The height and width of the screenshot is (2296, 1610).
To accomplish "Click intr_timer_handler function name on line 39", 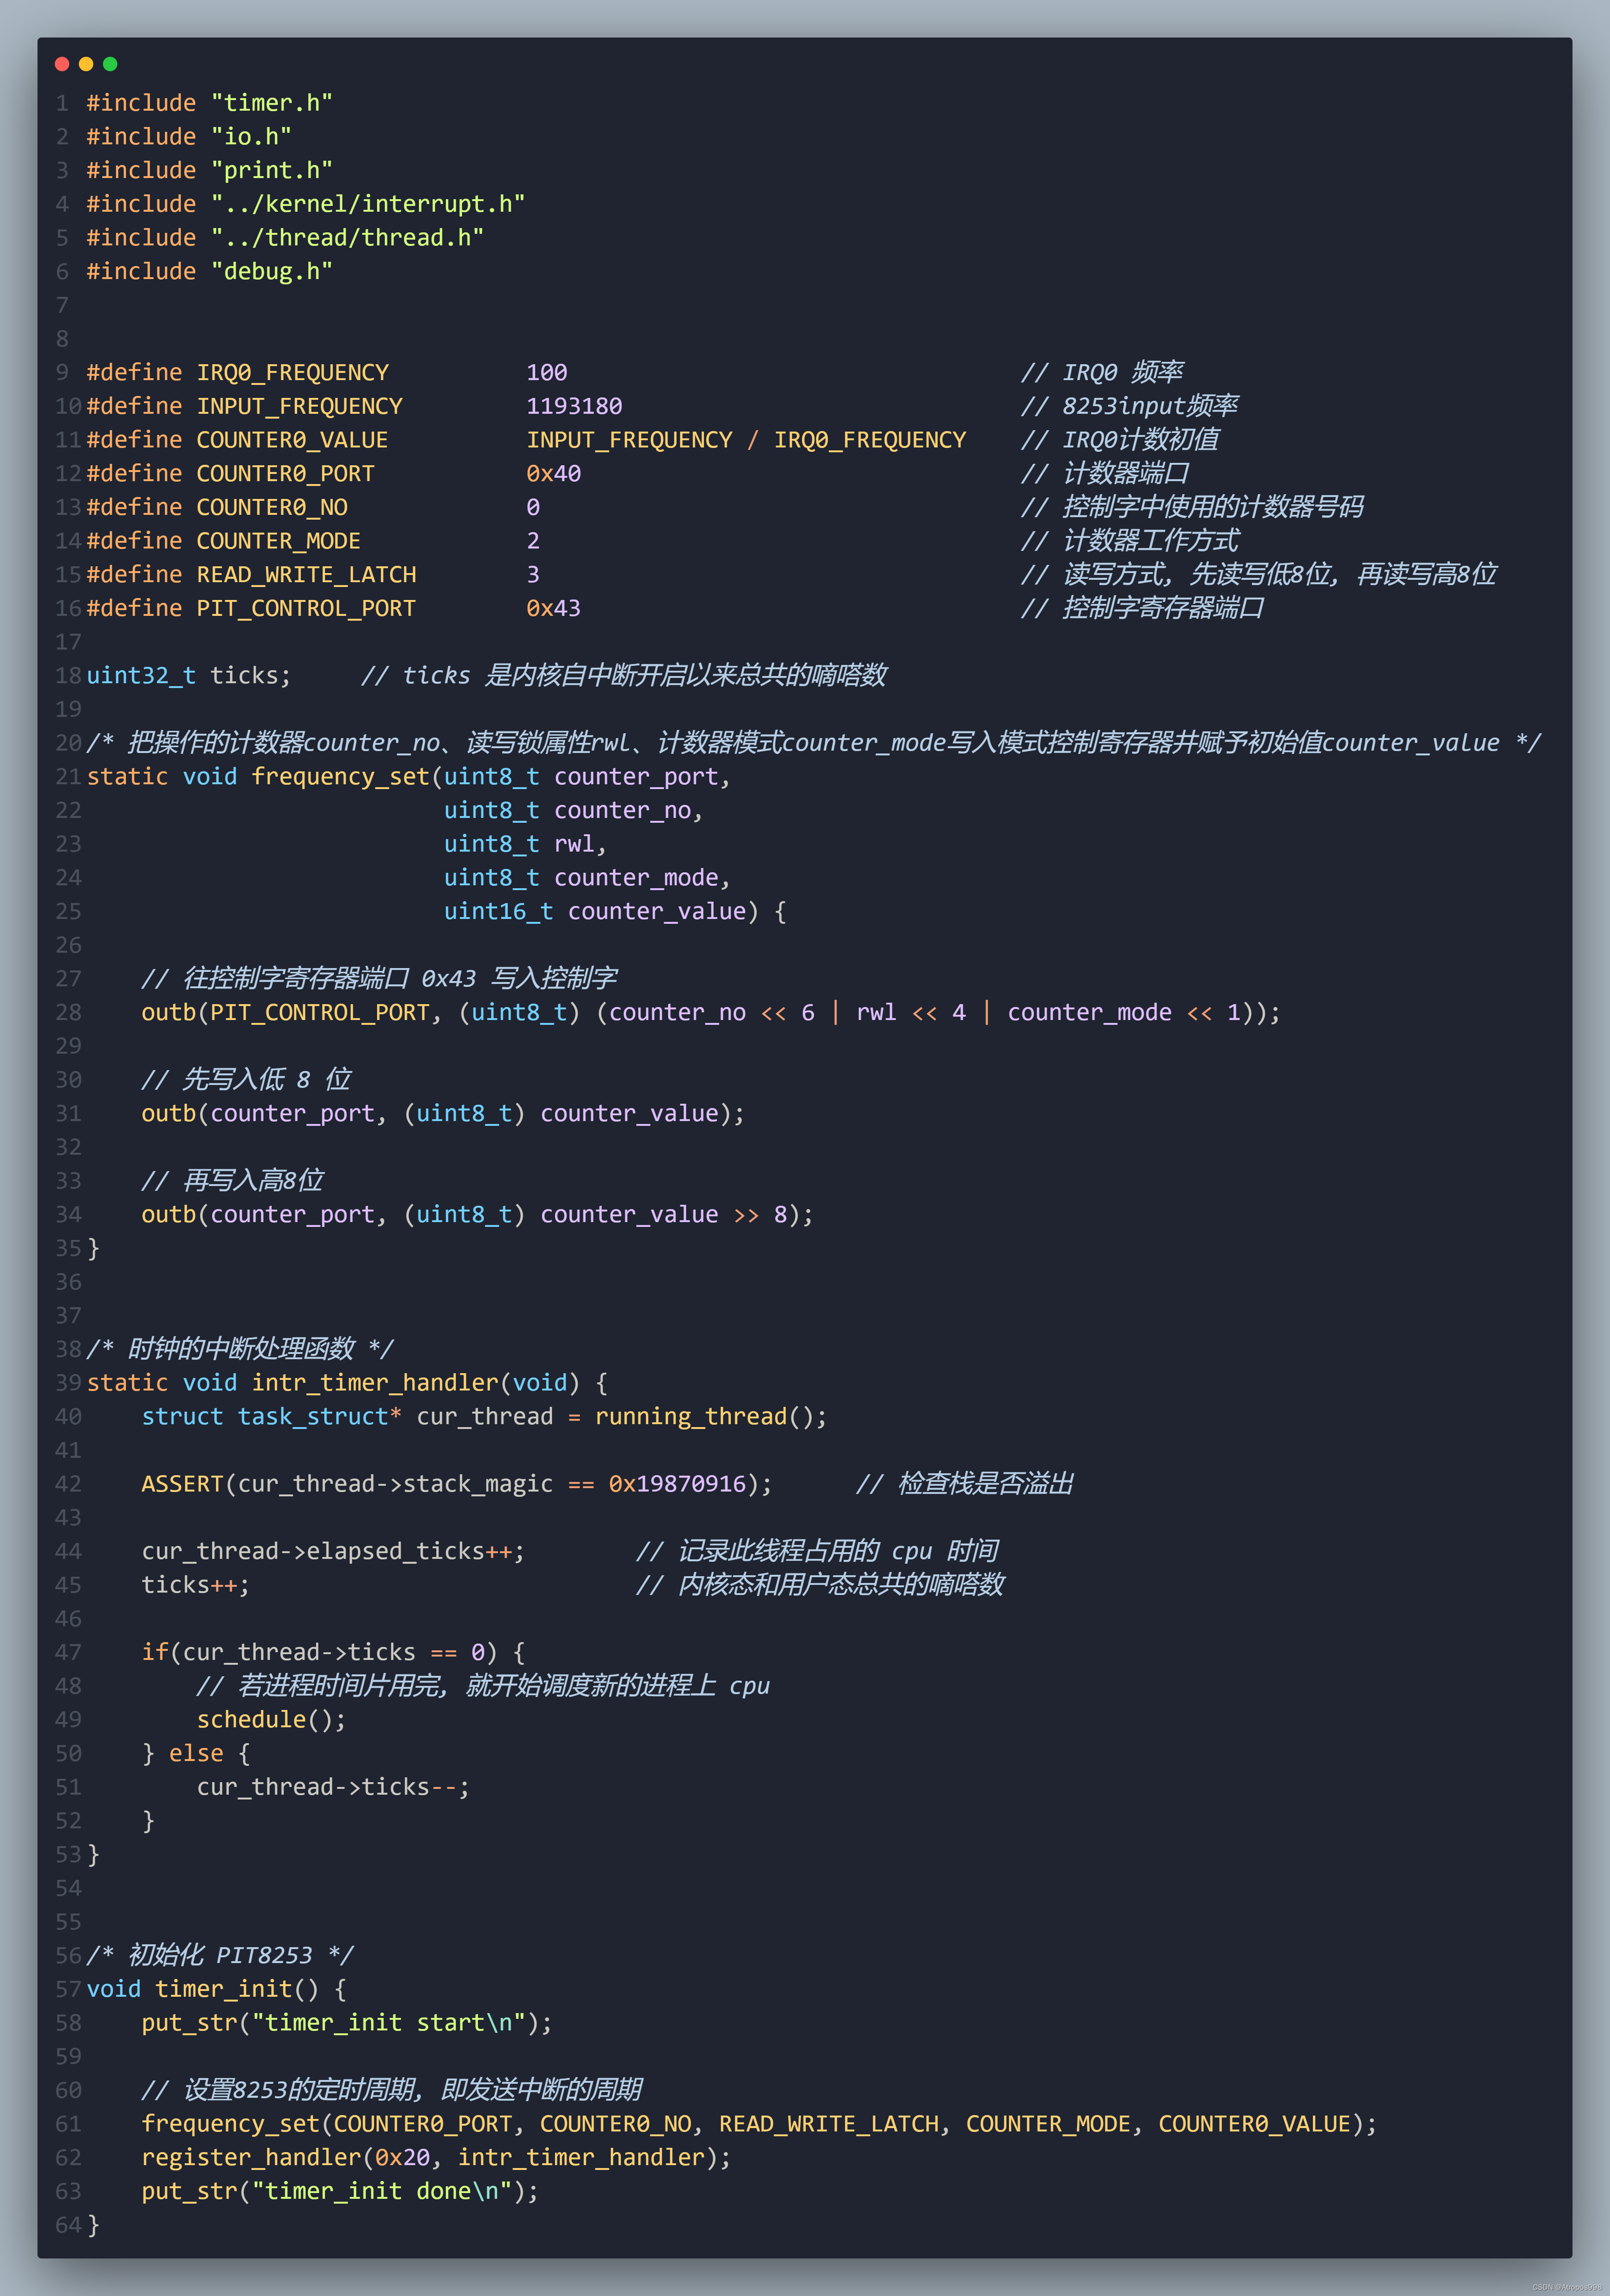I will 375,1383.
